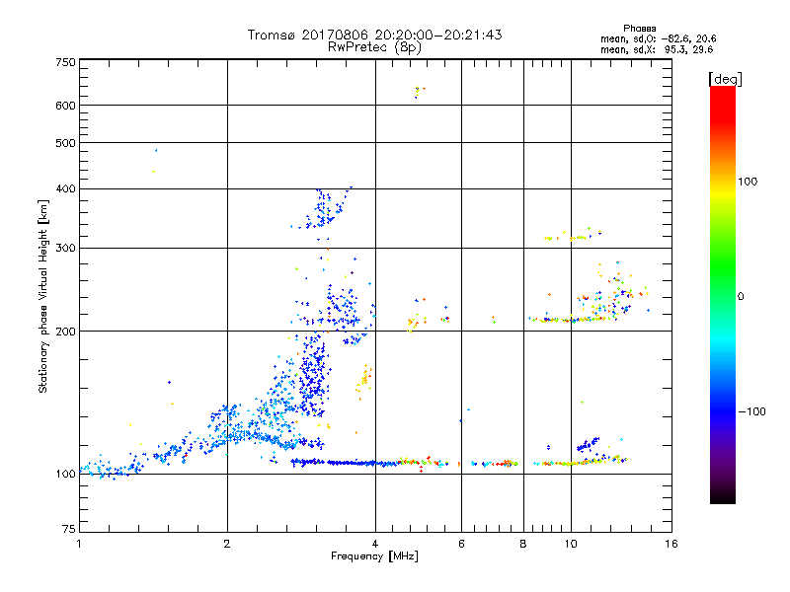Click the x-axis tick label '16'
This screenshot has height=592, width=790.
671,544
